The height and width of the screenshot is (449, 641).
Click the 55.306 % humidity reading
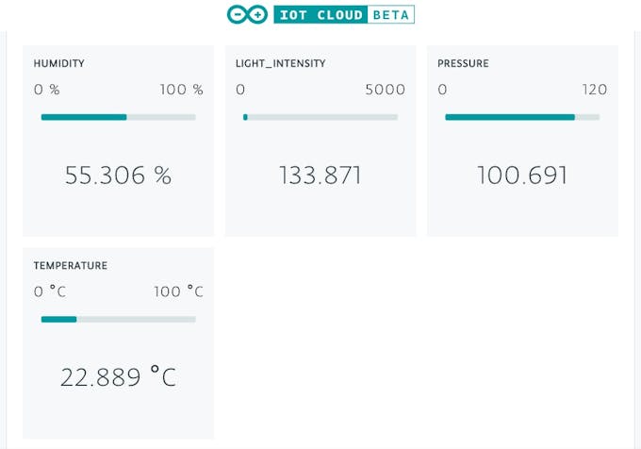pyautogui.click(x=118, y=175)
